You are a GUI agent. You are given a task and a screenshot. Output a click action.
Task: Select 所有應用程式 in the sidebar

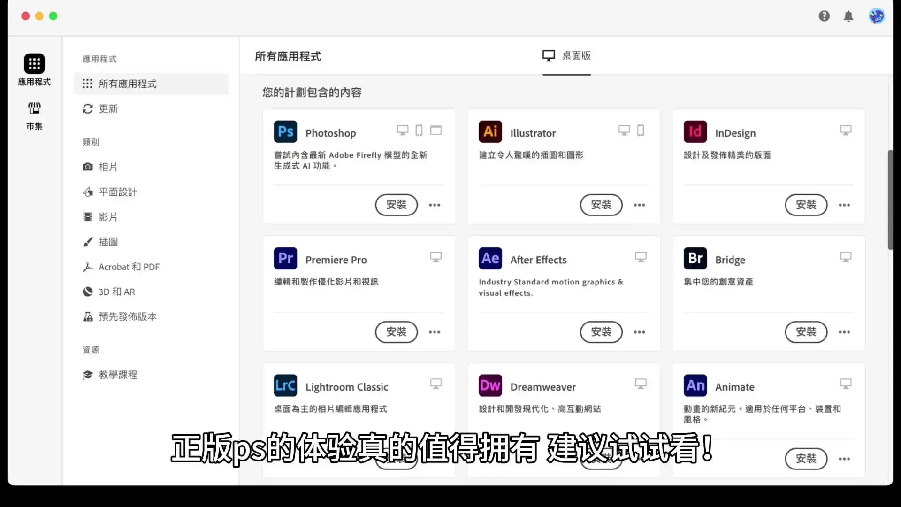[x=128, y=84]
